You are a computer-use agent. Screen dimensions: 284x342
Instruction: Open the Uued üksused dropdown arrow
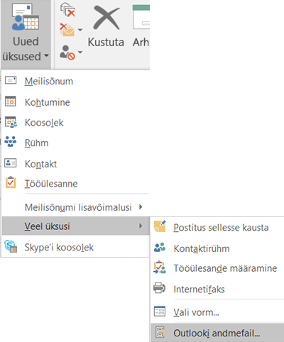coord(46,55)
